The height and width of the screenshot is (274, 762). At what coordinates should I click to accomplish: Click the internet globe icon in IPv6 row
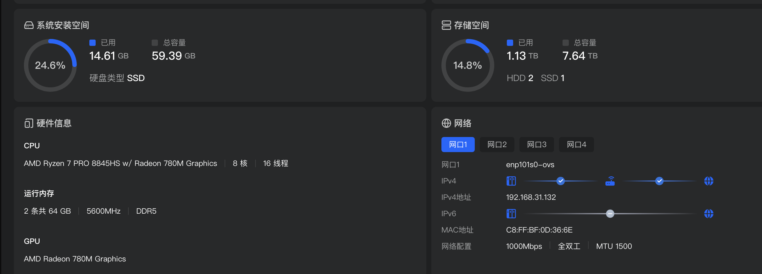(x=709, y=214)
